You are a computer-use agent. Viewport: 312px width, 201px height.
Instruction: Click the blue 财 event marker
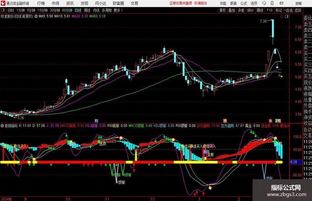pos(96,120)
